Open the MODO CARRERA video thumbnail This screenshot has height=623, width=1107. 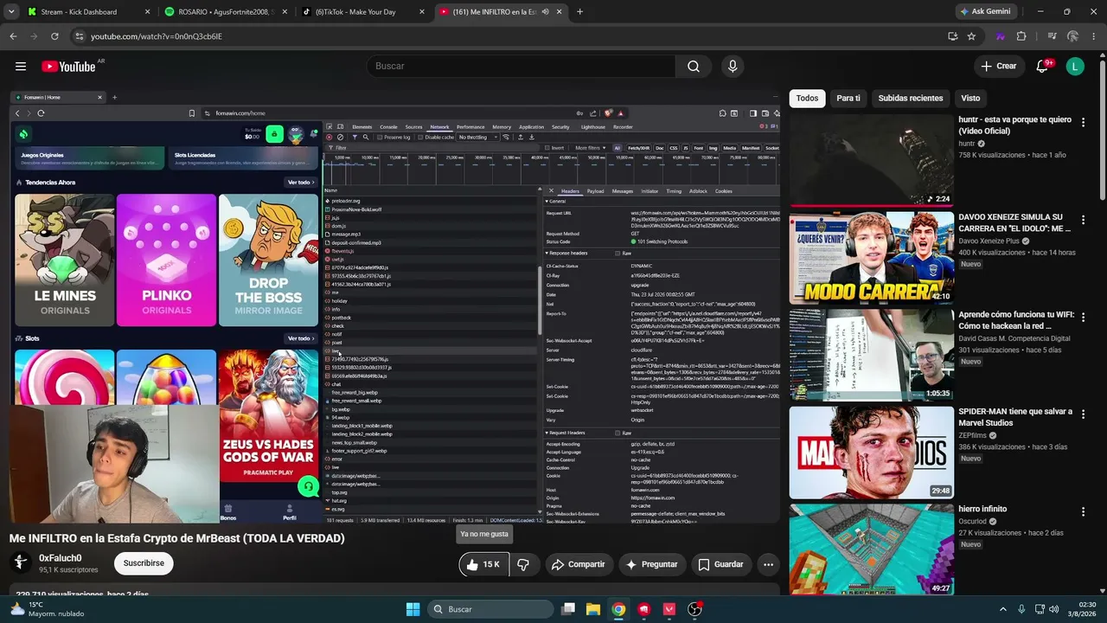(x=871, y=257)
